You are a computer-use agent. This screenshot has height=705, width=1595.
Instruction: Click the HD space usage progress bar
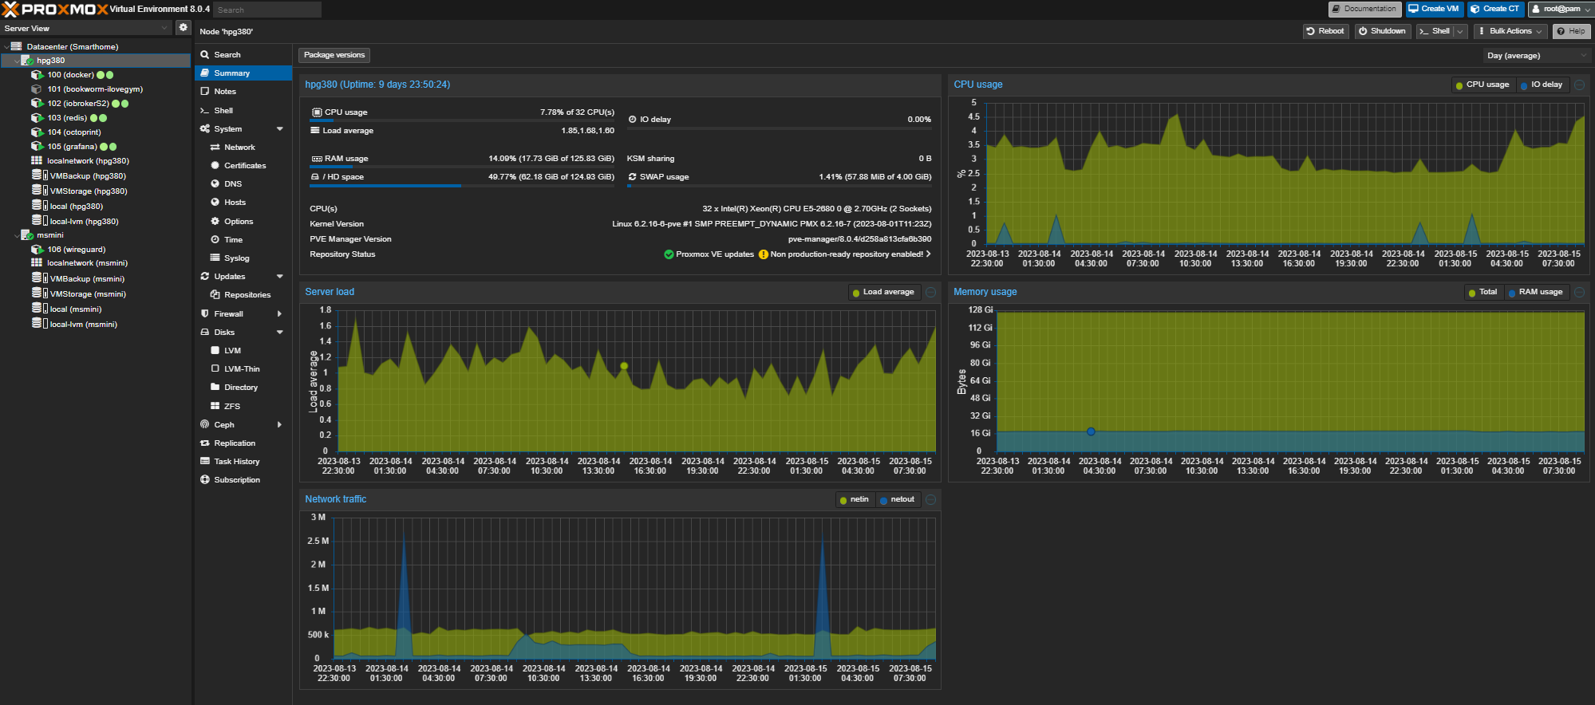point(462,185)
